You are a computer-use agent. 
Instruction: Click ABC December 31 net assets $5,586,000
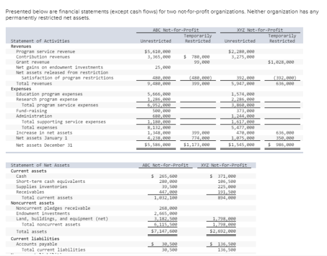pyautogui.click(x=158, y=144)
